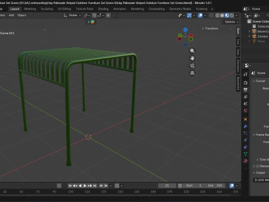Open the Object Constraints tab icon
The width and height of the screenshot is (269, 202).
point(245,147)
